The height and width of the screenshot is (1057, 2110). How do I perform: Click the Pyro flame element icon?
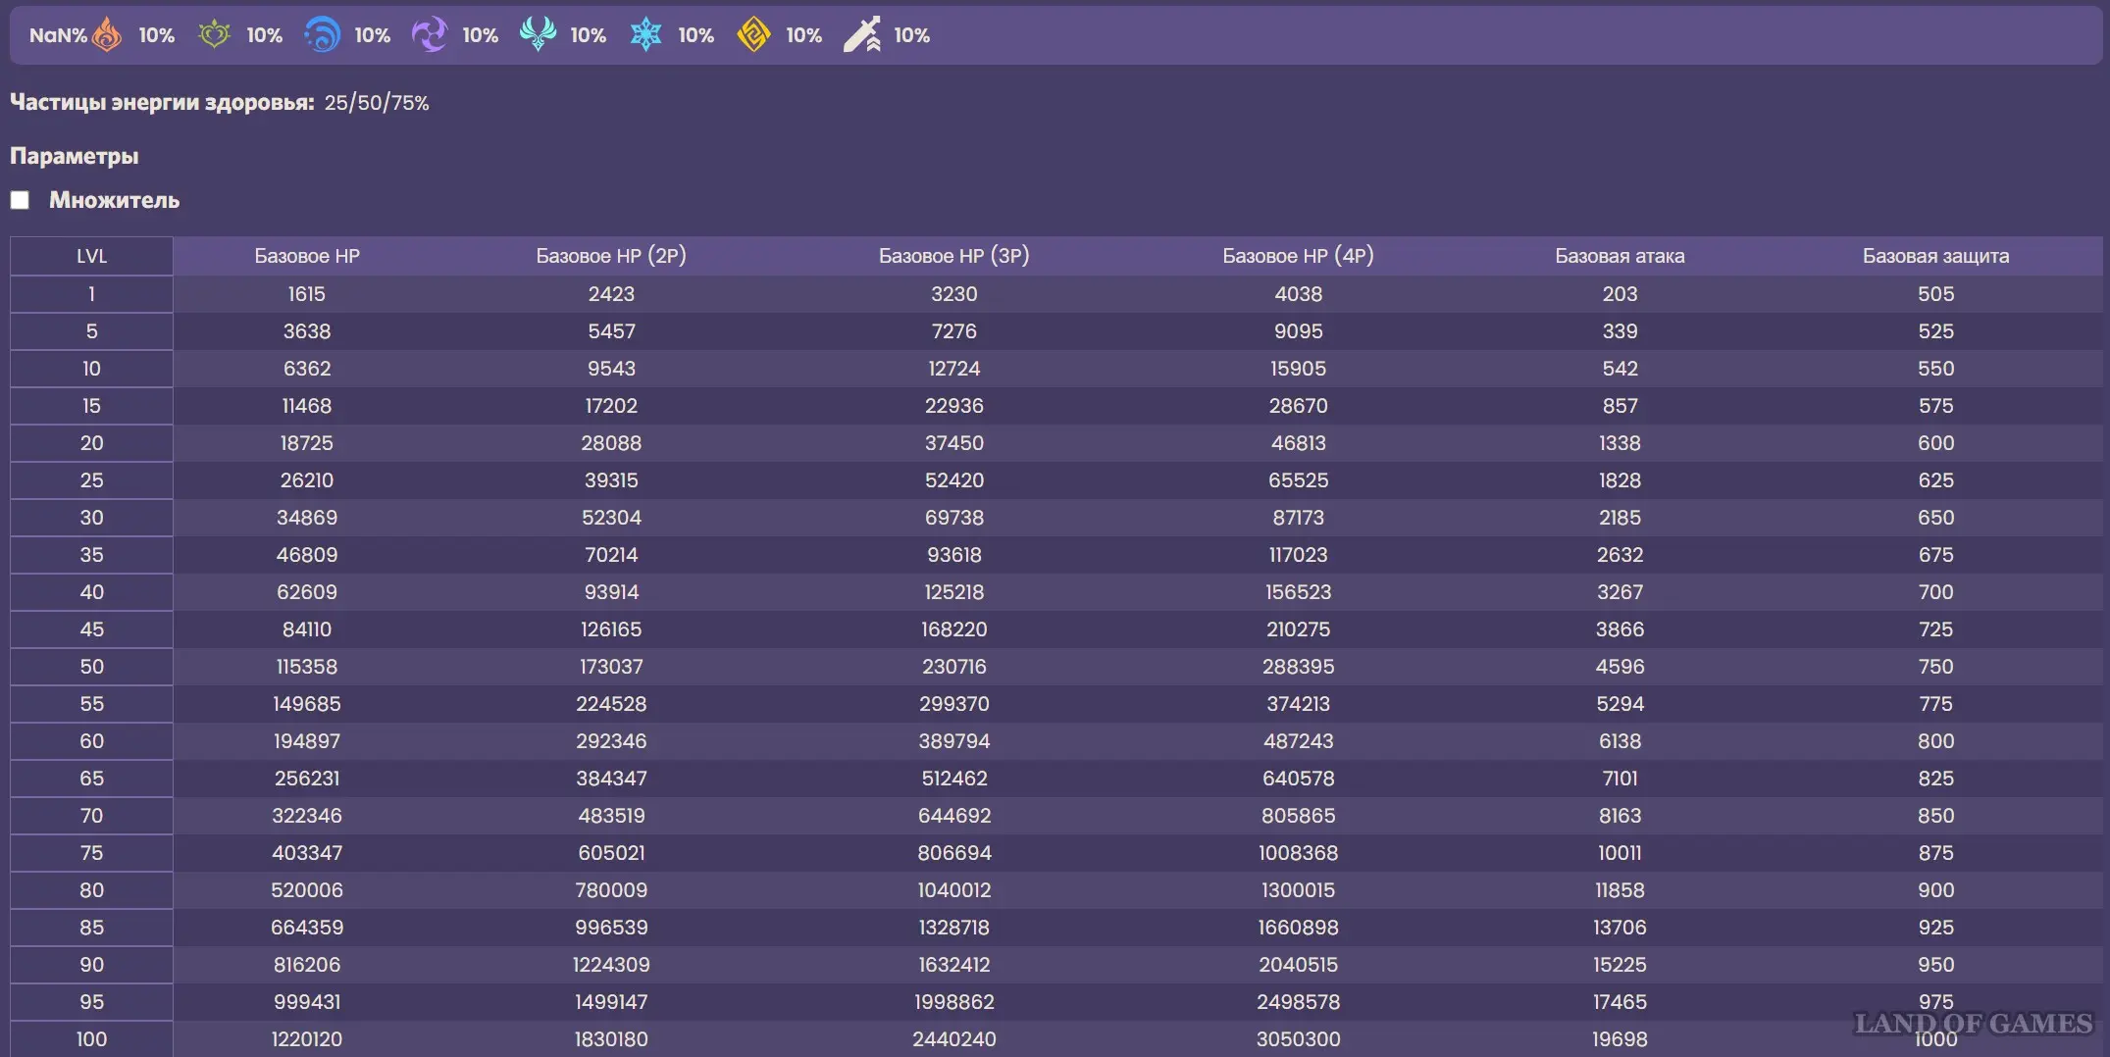coord(107,35)
